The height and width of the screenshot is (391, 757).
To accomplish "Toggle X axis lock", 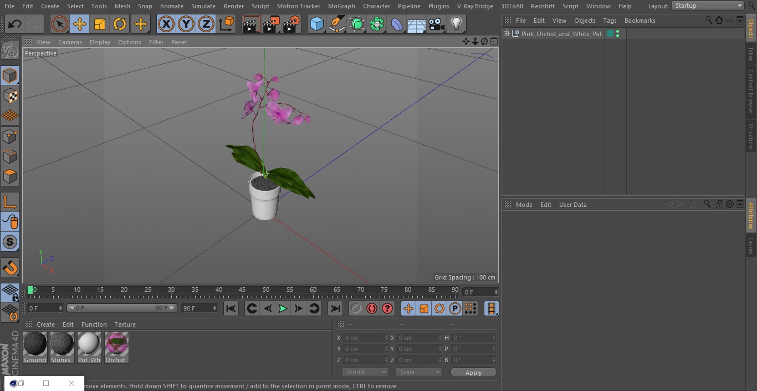I will tap(166, 24).
